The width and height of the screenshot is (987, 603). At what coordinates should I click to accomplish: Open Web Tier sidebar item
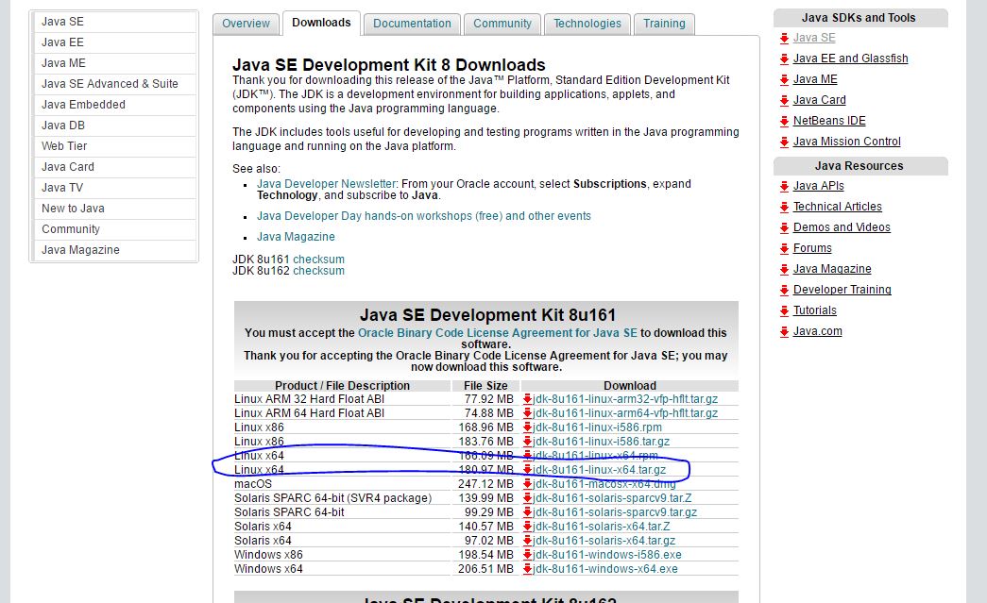coord(114,146)
